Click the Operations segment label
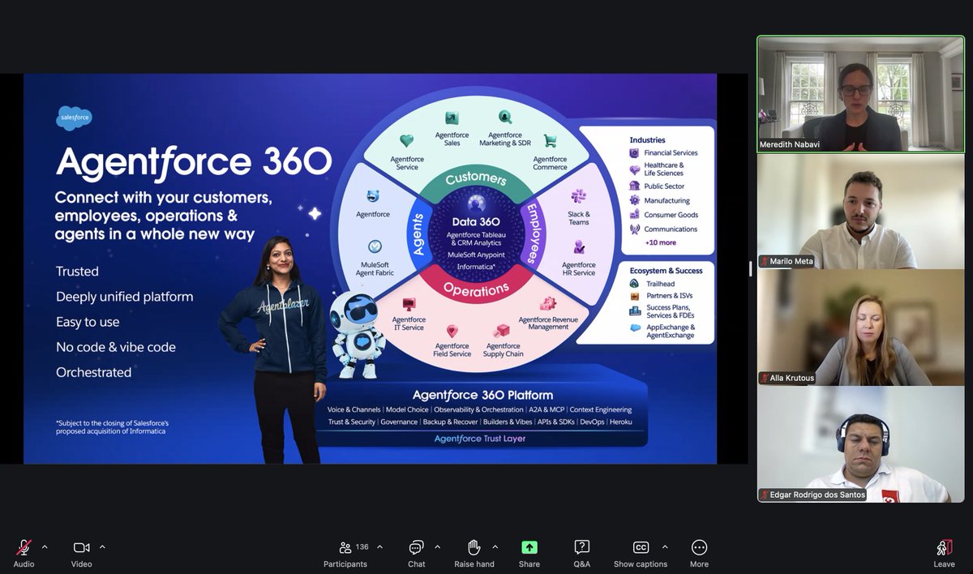973x574 pixels. point(476,289)
